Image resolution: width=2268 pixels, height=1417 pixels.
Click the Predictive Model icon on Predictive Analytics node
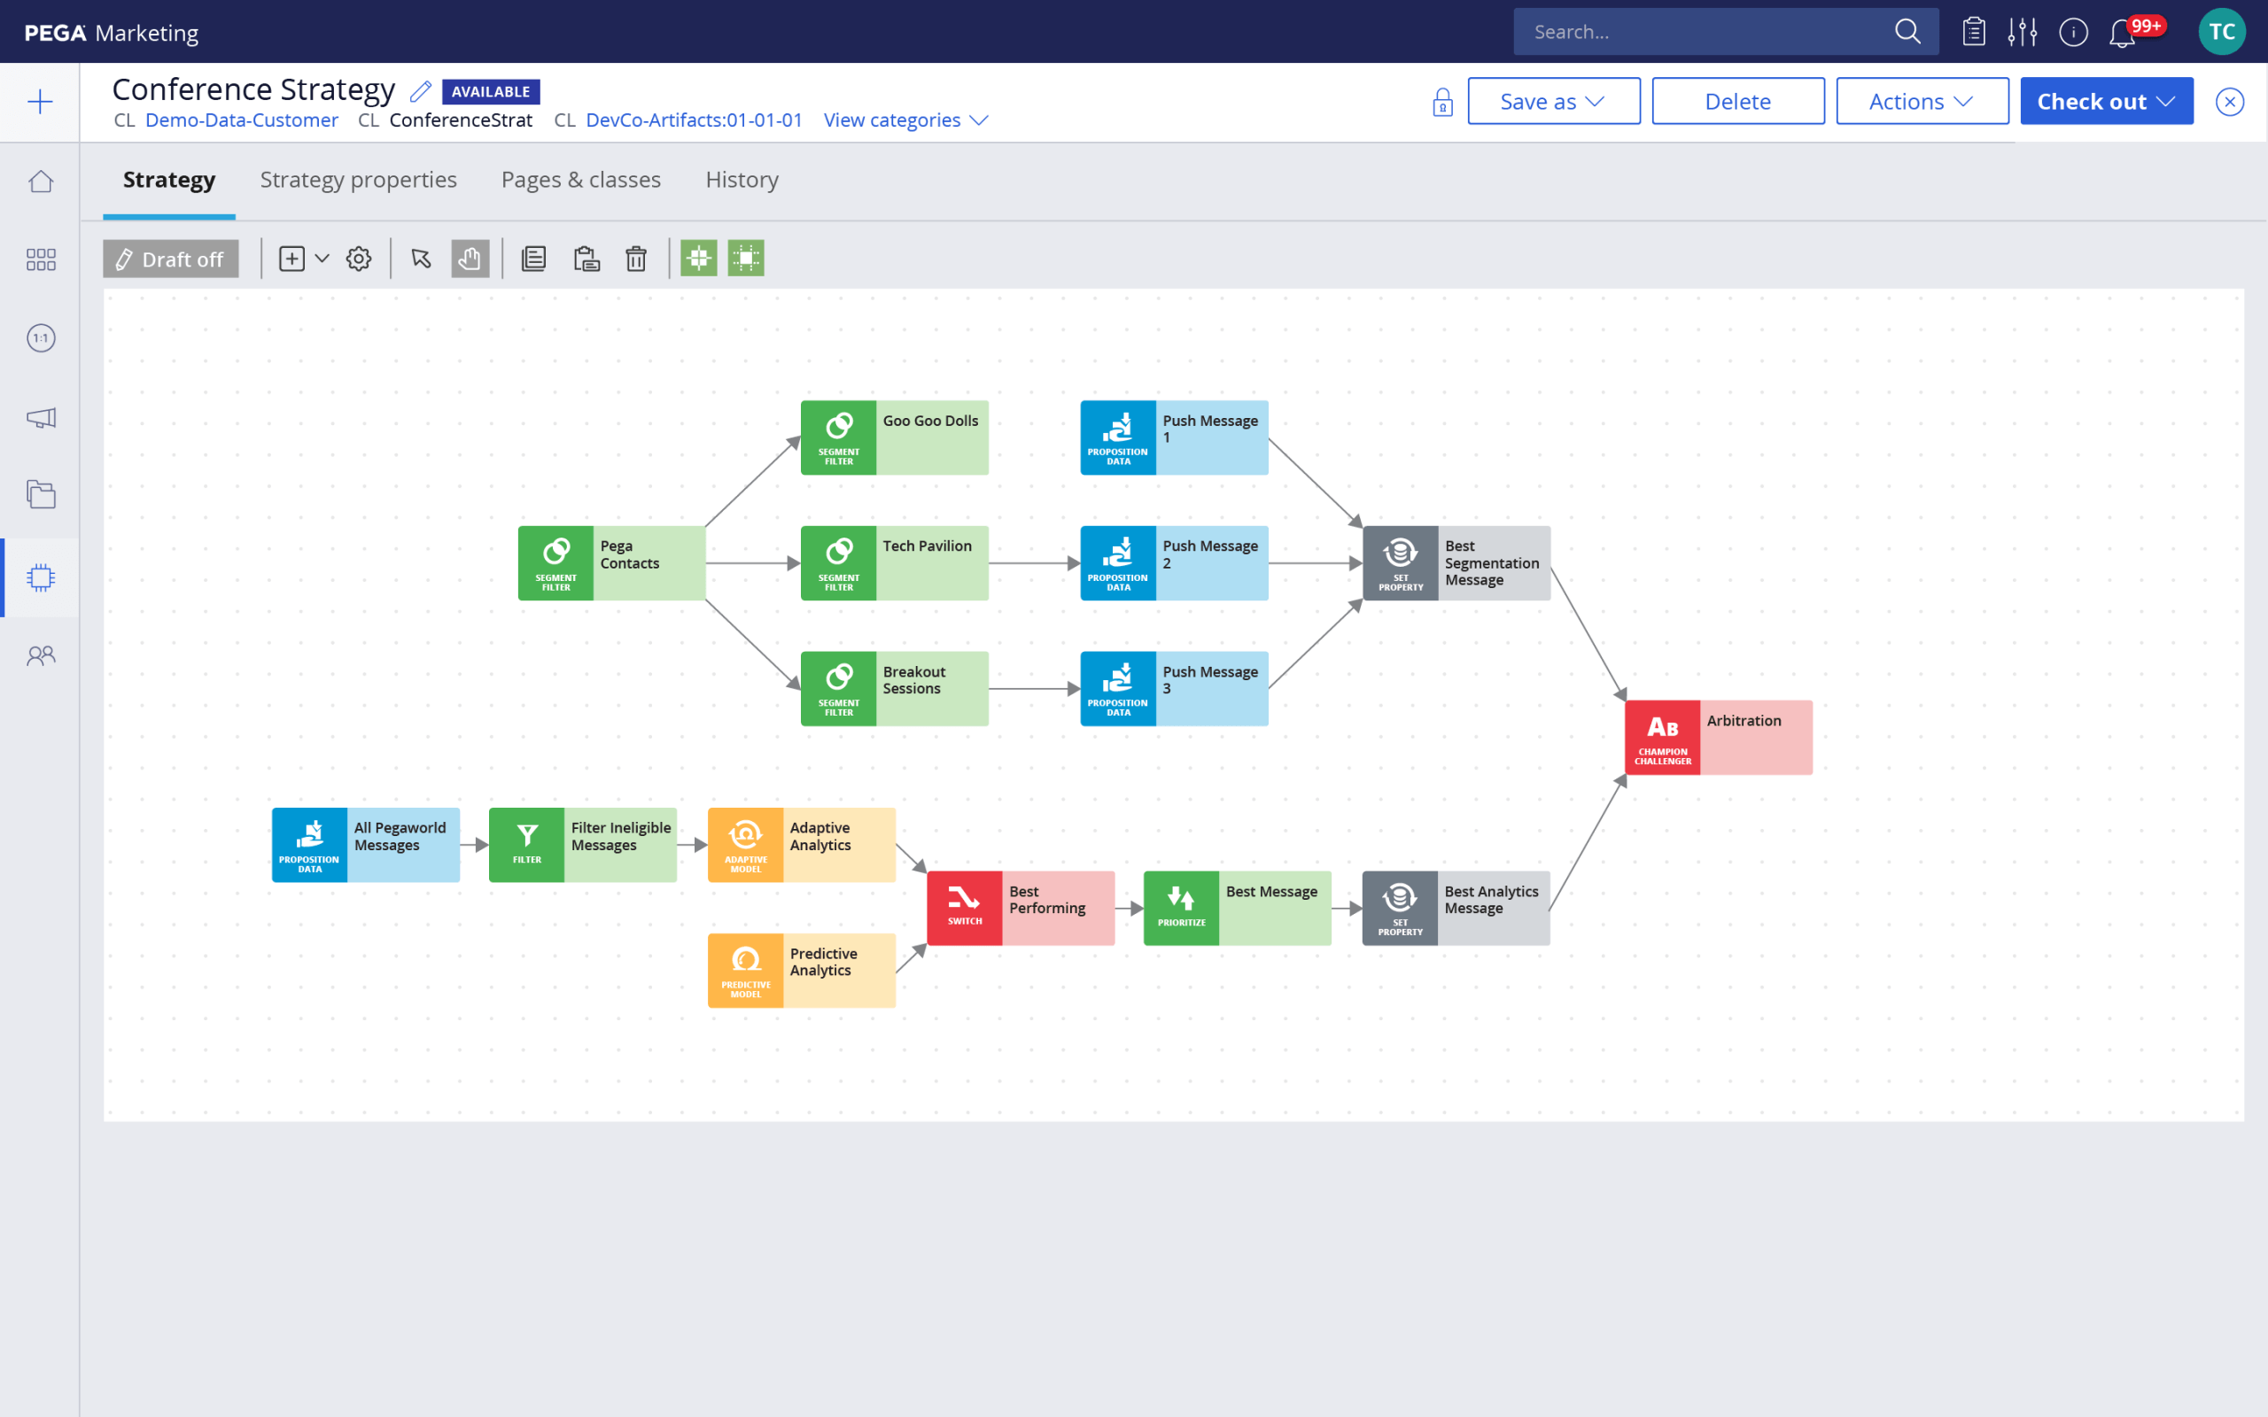click(x=743, y=964)
